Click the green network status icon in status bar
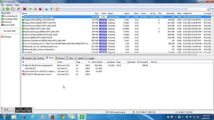214x120 pixels. [133, 112]
